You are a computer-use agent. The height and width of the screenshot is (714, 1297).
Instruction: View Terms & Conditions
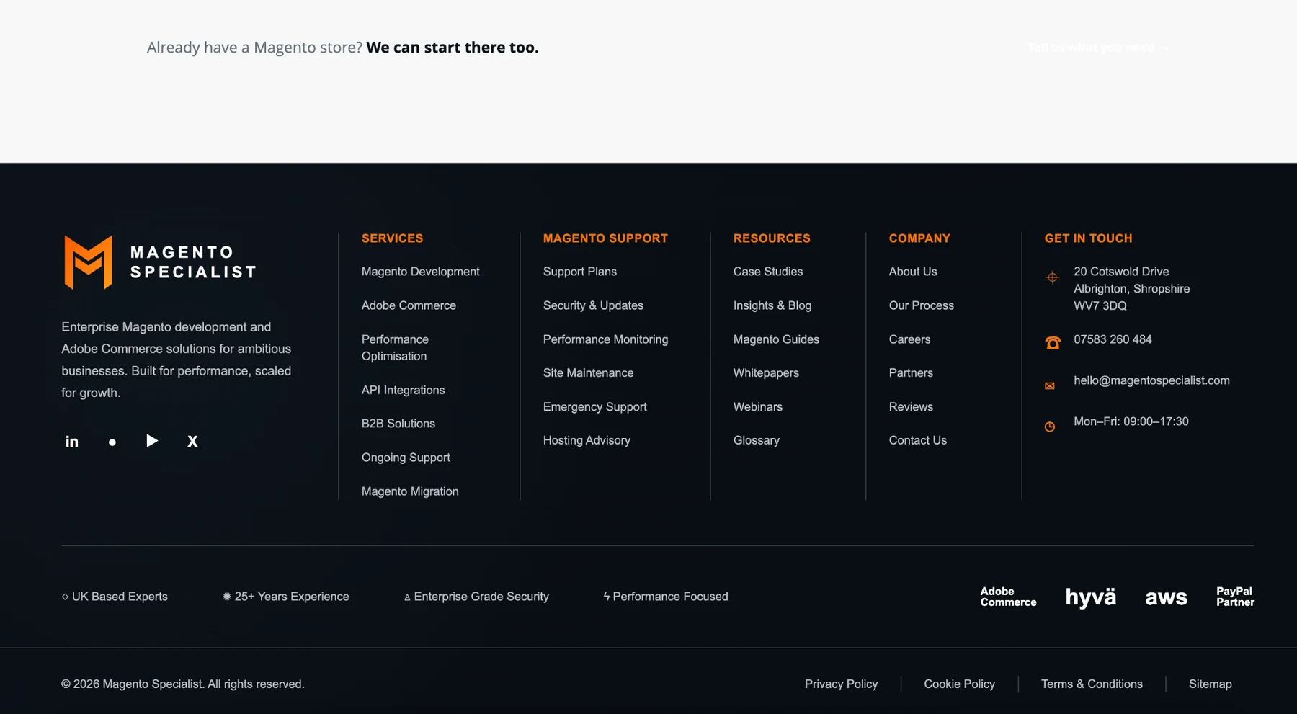1092,684
